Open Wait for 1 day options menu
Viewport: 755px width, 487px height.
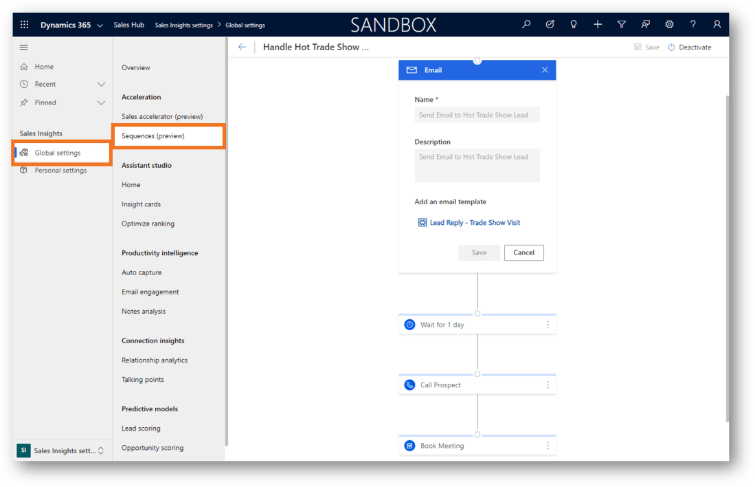[x=548, y=325]
